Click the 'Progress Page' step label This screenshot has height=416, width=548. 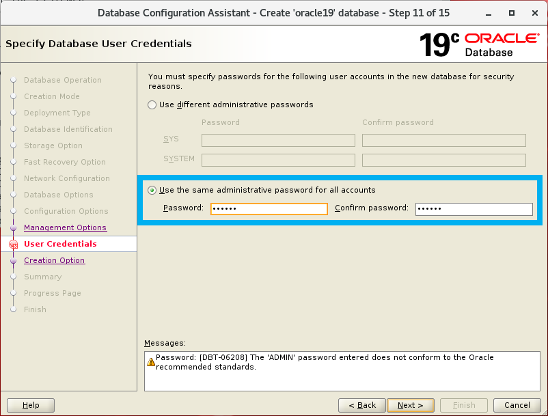pyautogui.click(x=53, y=293)
